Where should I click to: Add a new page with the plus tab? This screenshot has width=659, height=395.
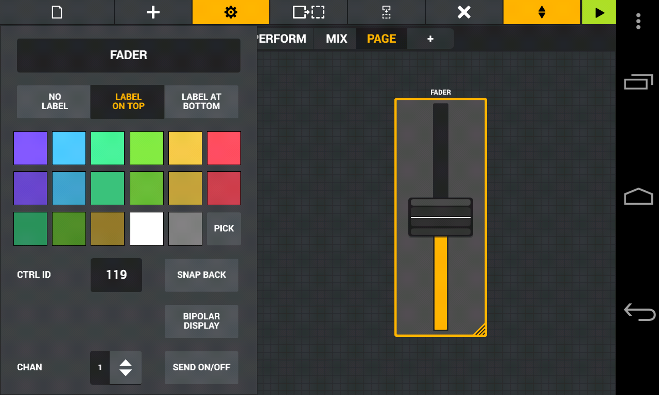(430, 38)
